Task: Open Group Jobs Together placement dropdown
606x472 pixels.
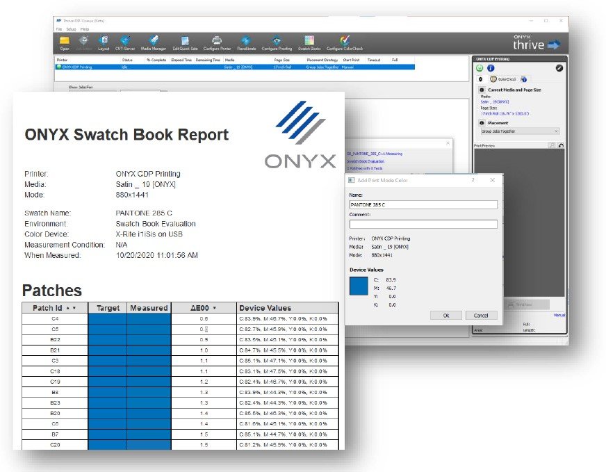Action: point(520,131)
